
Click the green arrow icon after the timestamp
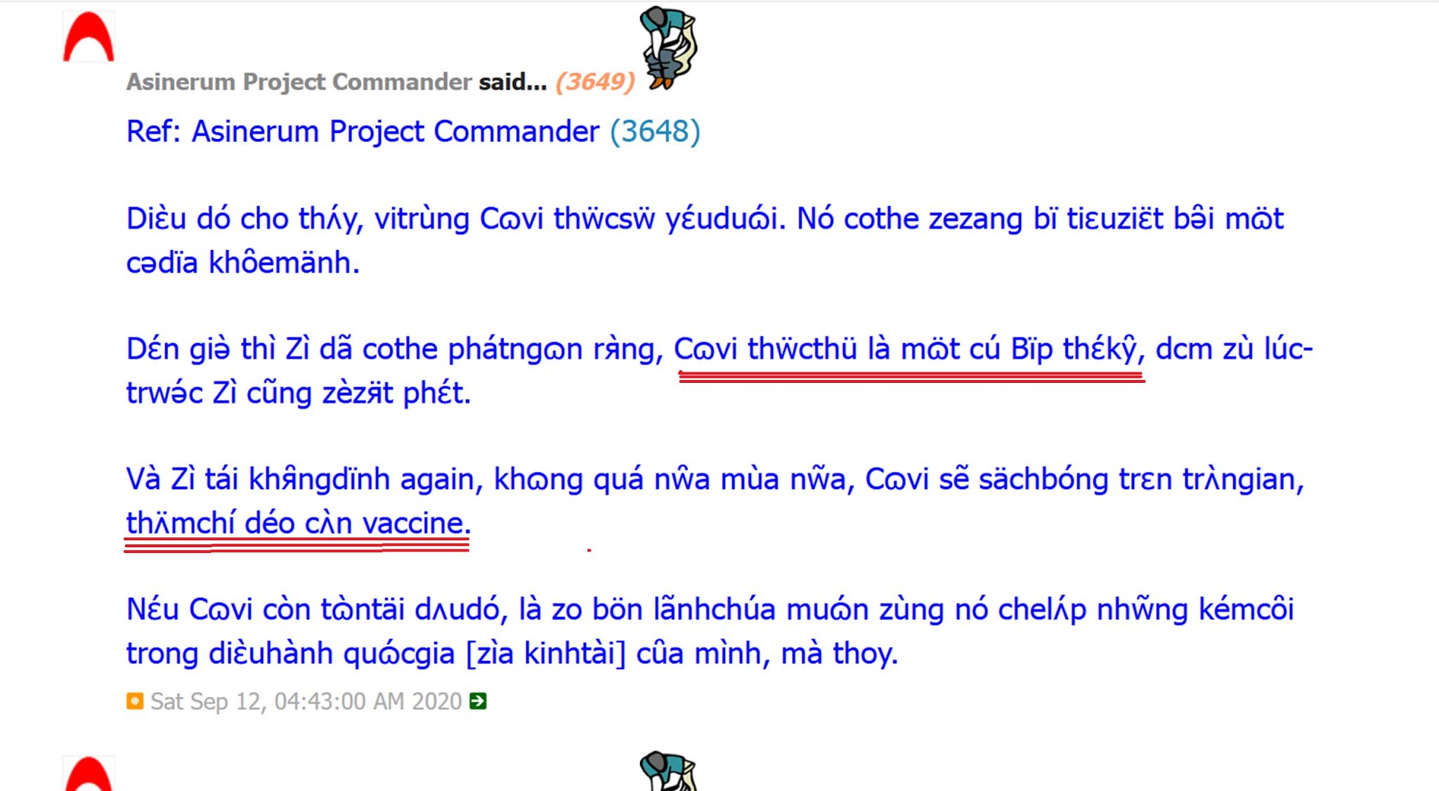(478, 701)
